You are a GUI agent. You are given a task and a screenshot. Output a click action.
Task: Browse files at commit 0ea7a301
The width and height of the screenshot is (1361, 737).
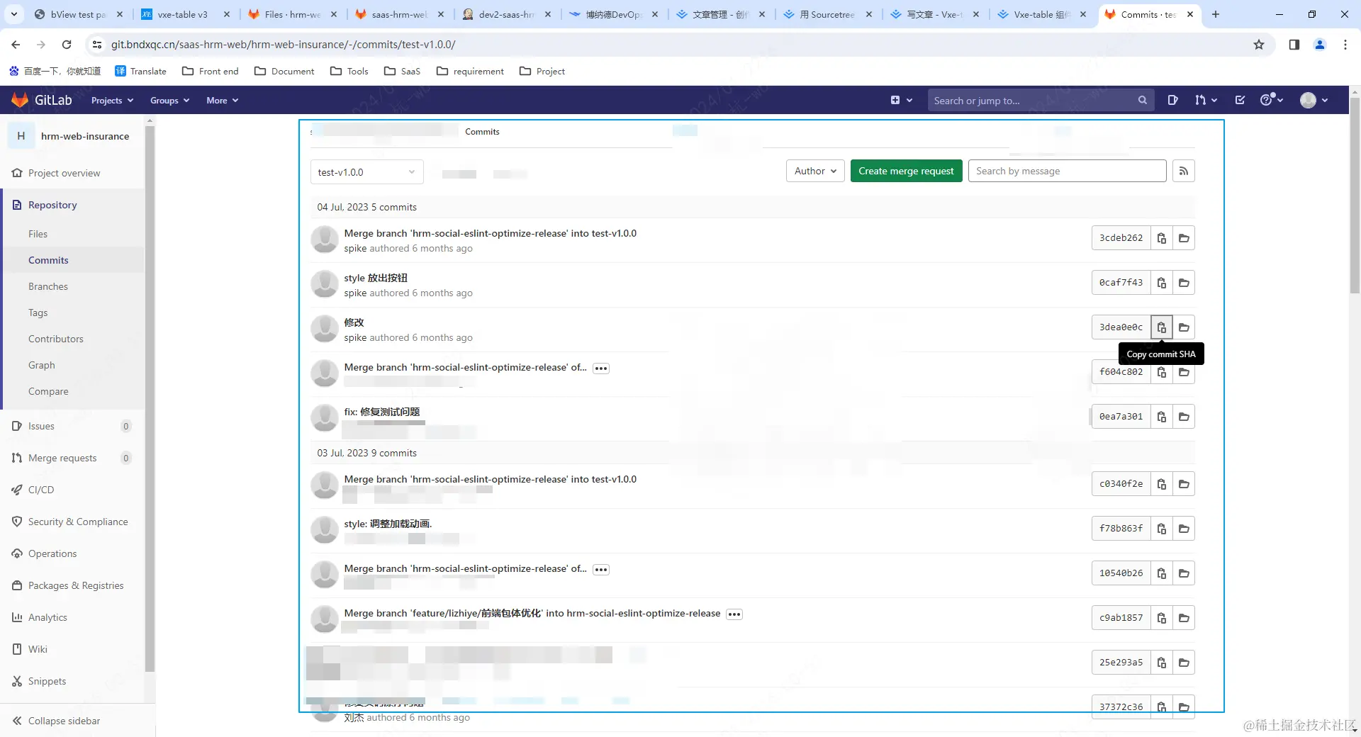(1184, 417)
